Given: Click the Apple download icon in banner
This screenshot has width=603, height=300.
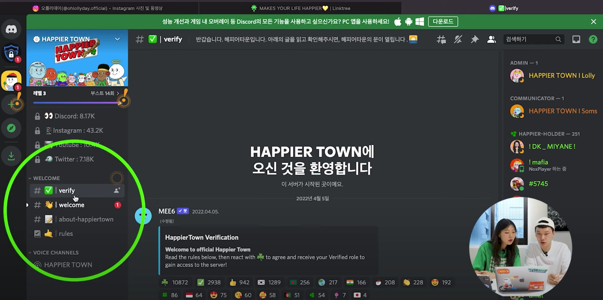Looking at the screenshot, I should (x=398, y=22).
